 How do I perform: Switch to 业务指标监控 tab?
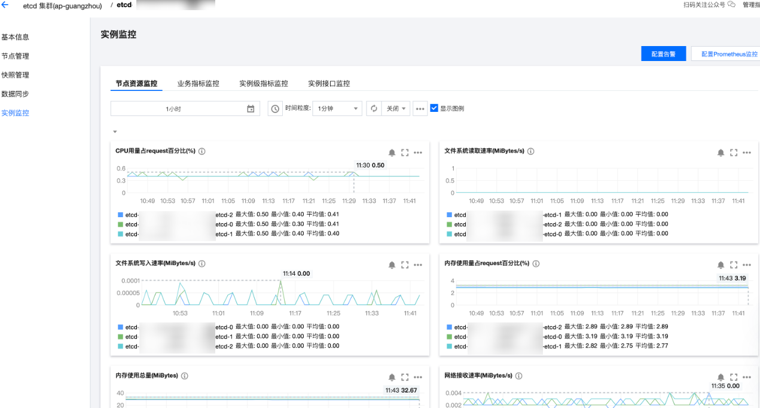coord(199,83)
